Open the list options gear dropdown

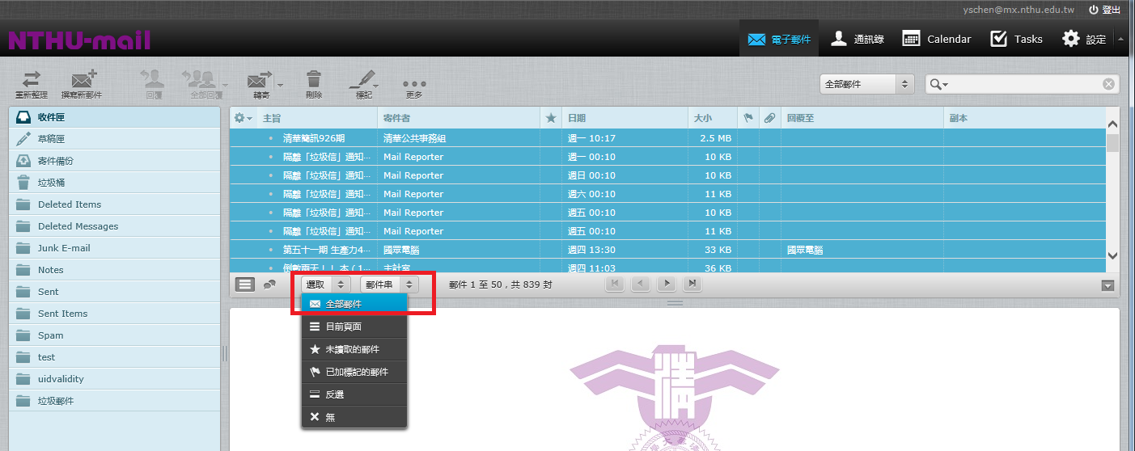[243, 118]
